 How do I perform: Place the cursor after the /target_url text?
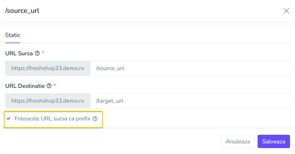point(124,101)
